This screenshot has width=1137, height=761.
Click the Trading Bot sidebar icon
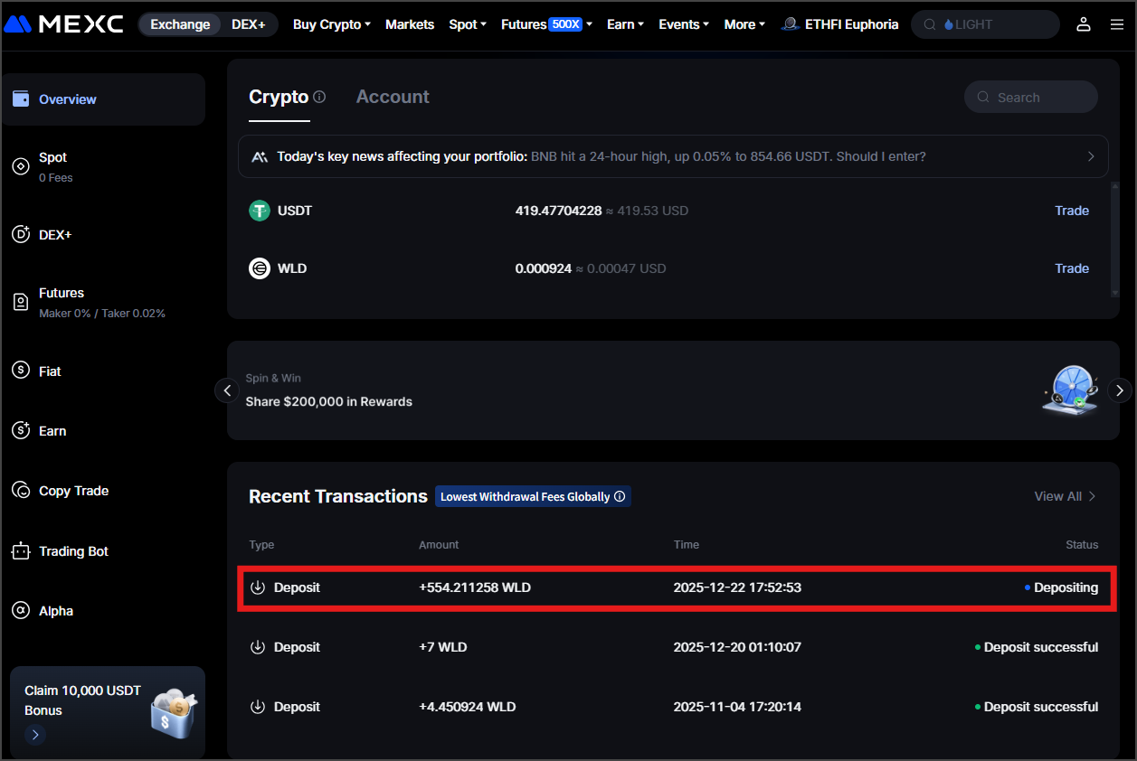21,551
